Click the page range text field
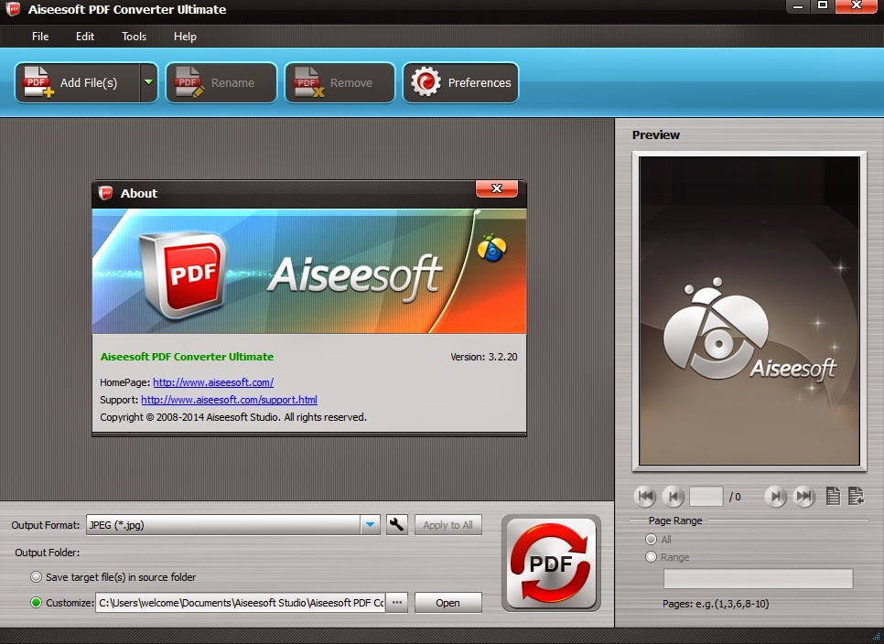 759,579
